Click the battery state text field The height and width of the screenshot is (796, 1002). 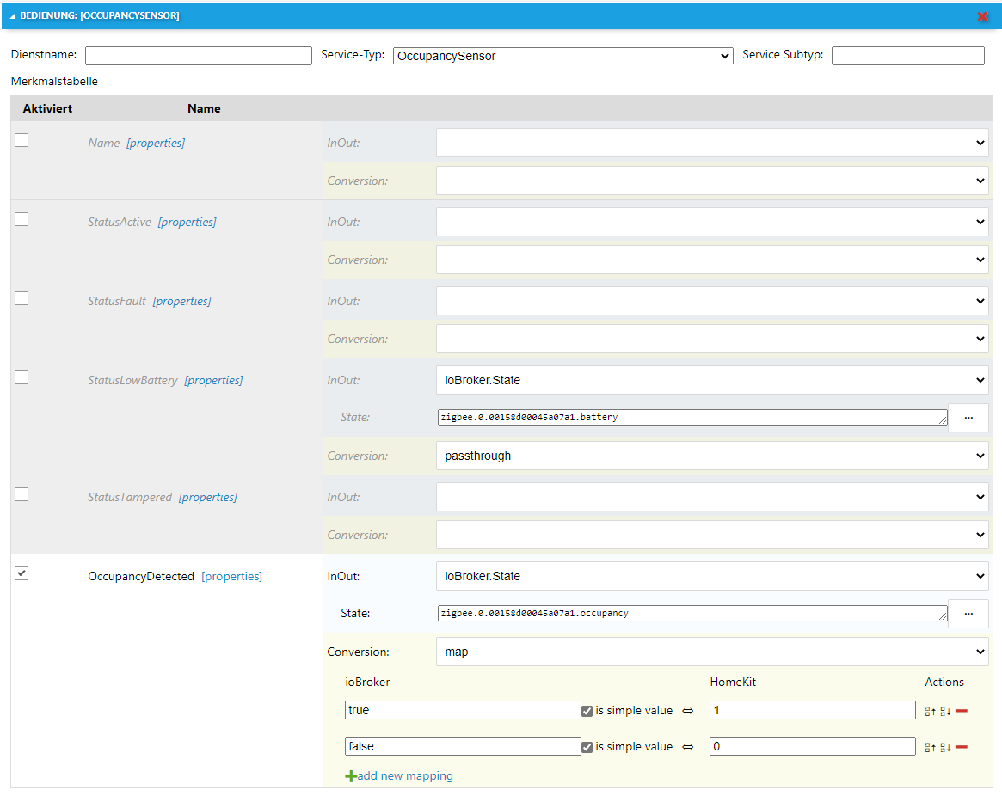coord(692,418)
